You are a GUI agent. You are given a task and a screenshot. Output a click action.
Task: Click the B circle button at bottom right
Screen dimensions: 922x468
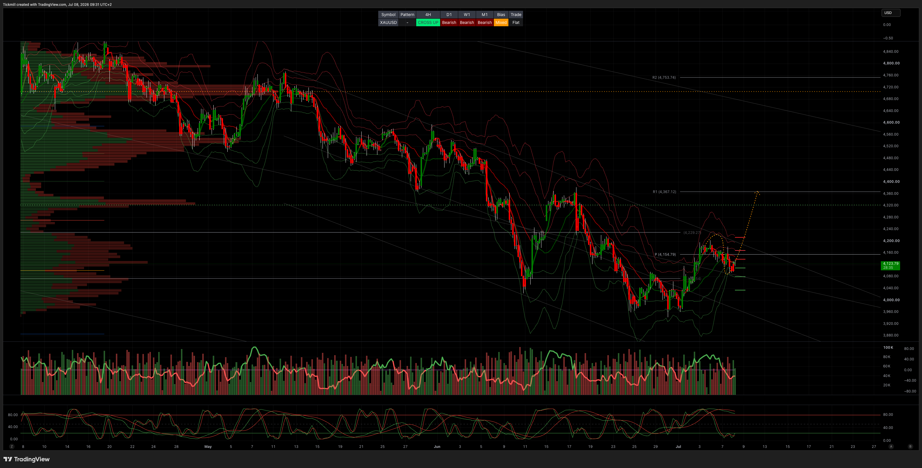pyautogui.click(x=911, y=446)
